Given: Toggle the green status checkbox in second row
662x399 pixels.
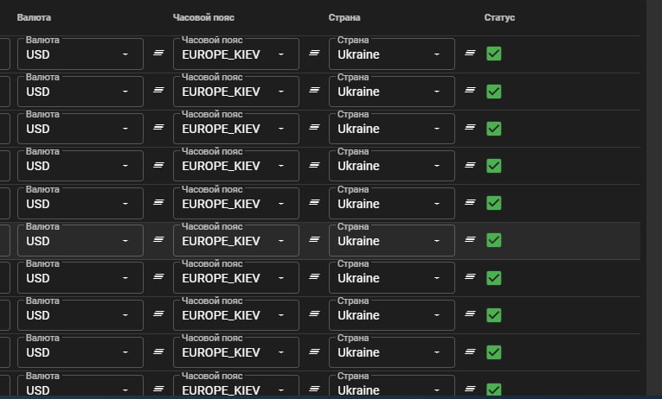Looking at the screenshot, I should tap(494, 91).
